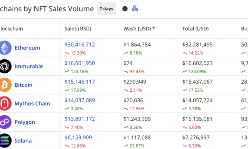Screen dimensions: 248x149
Task: Click Immutable sales value $16,601,950
Action: pyautogui.click(x=80, y=63)
